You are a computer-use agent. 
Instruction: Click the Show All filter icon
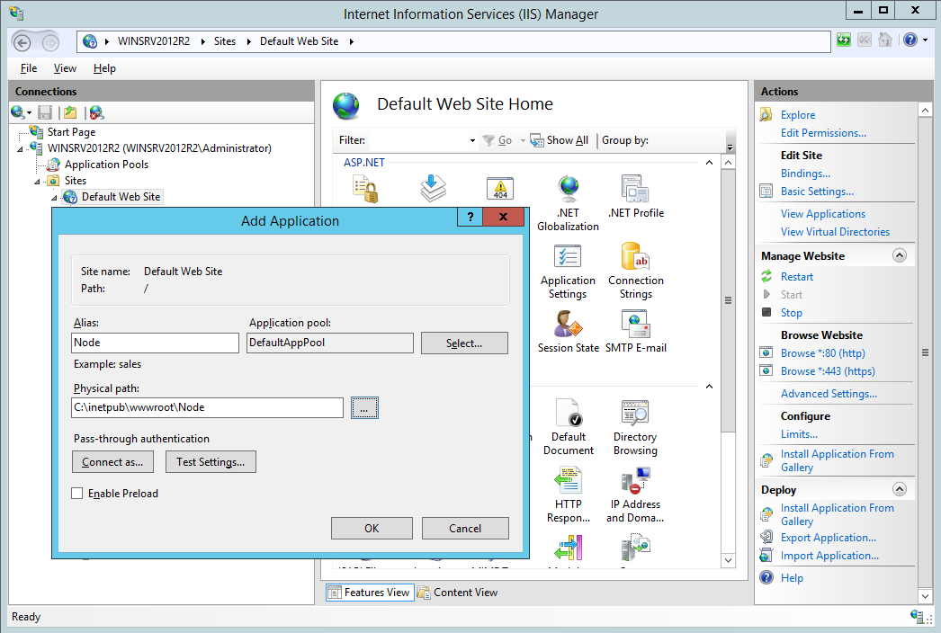tap(536, 139)
